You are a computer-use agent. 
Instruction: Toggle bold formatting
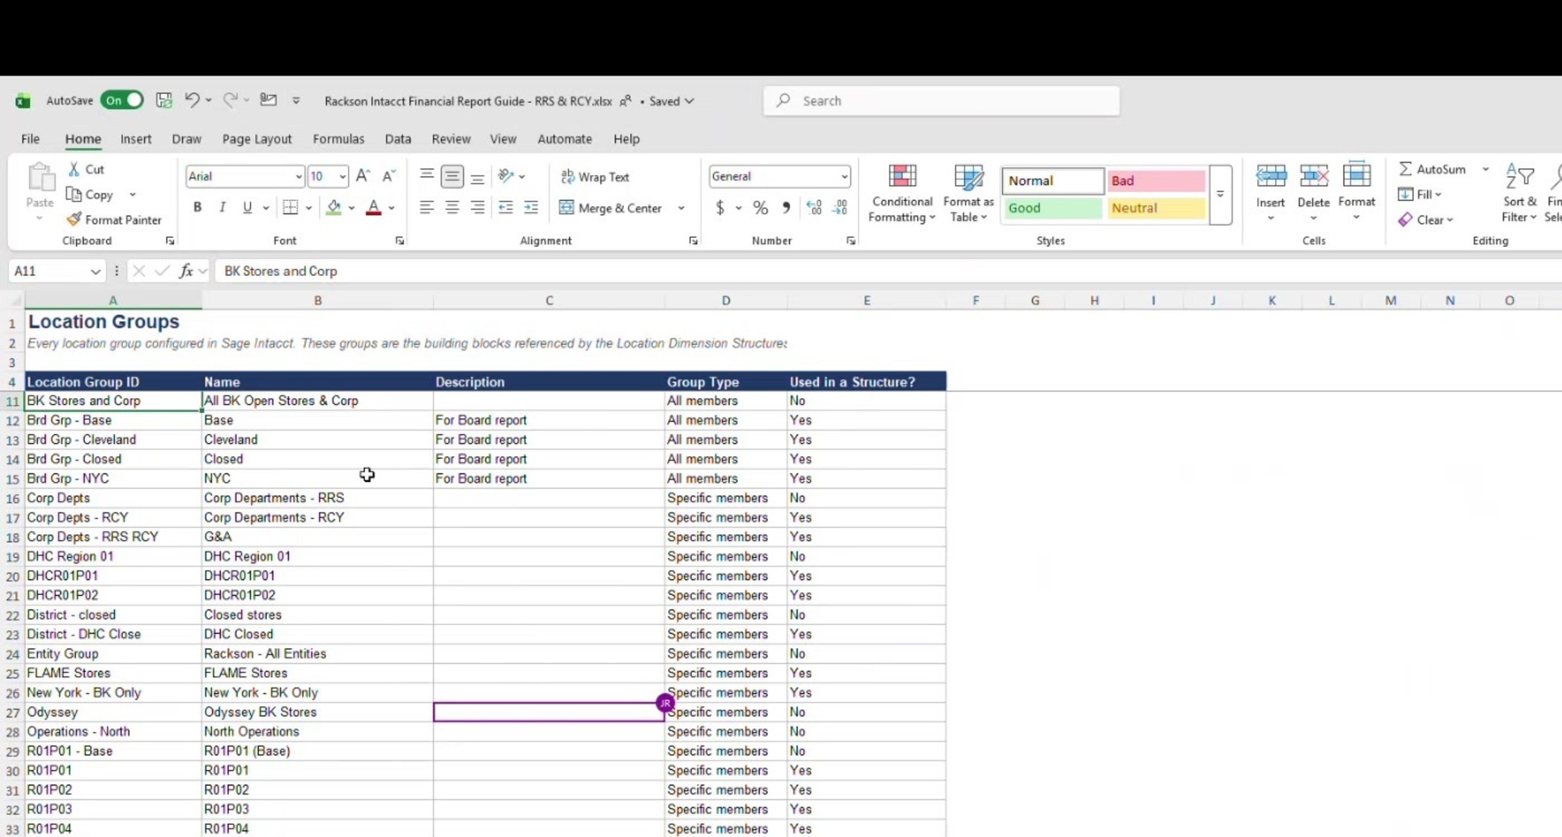197,208
